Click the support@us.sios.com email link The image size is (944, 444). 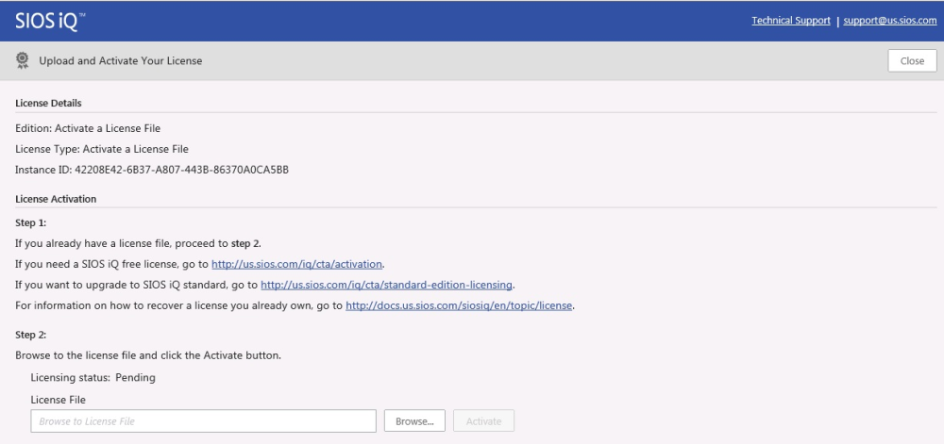[890, 21]
